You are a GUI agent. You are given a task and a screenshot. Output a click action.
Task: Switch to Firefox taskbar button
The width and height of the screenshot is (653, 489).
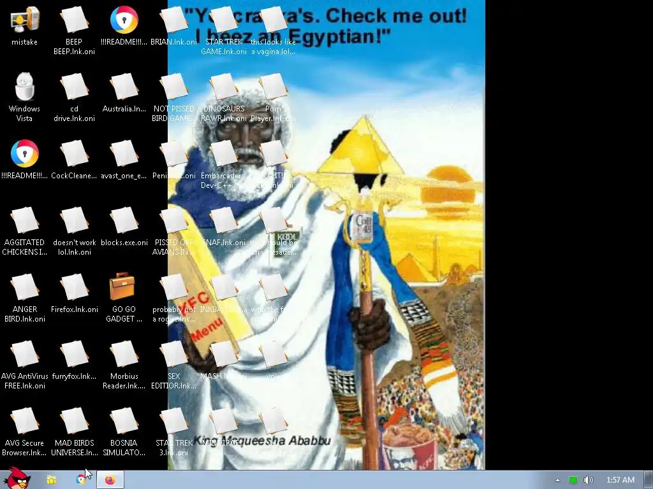tap(110, 480)
